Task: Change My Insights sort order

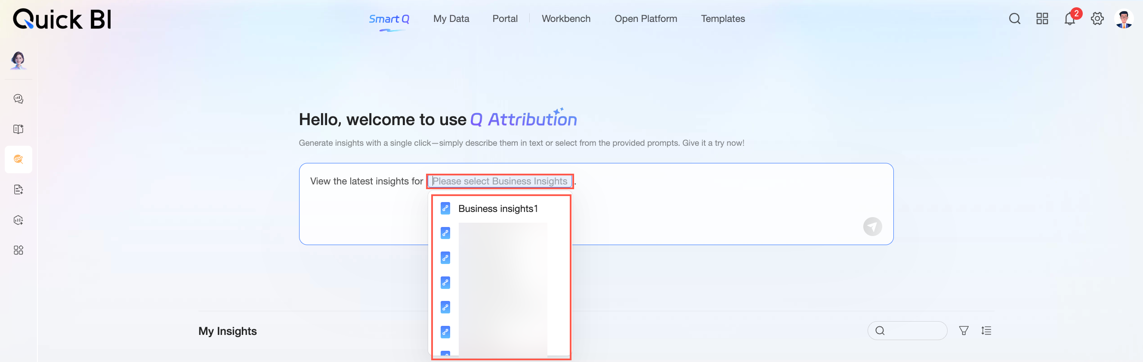Action: [x=986, y=331]
